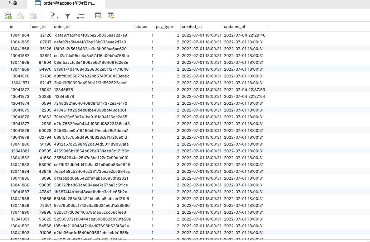
Task: Select order_id 53f54a253d8b422bbe8ab5a4ccb121b6
Action: (x=92, y=199)
